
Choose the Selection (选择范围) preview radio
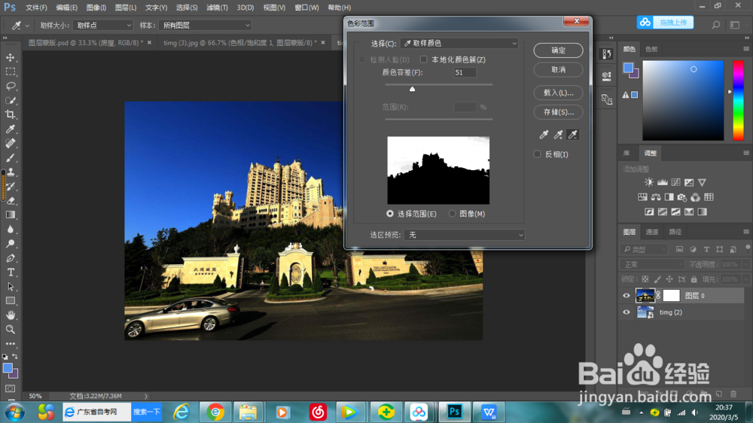coord(390,214)
